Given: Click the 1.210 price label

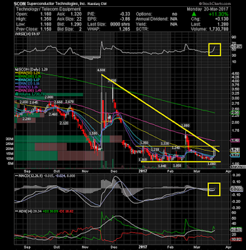Looking at the screenshot, I should pyautogui.click(x=155, y=150).
